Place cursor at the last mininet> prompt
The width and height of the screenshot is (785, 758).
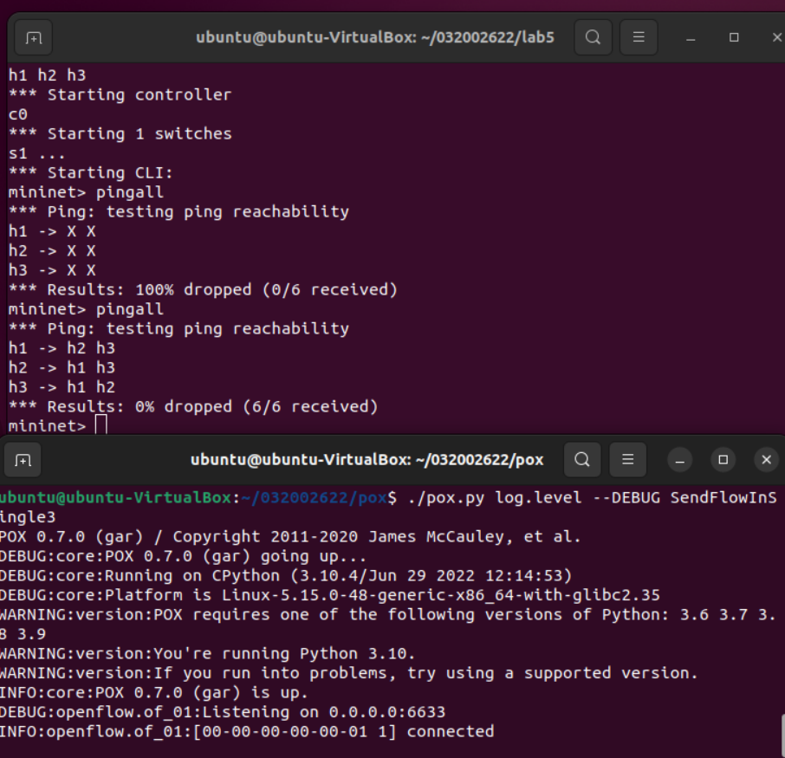101,425
